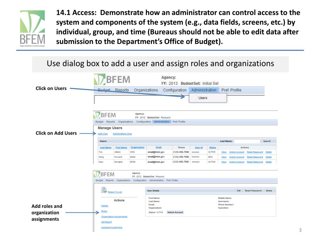The width and height of the screenshot is (321, 241).
Task: Click the Add Existing User link
Action: pos(122,134)
